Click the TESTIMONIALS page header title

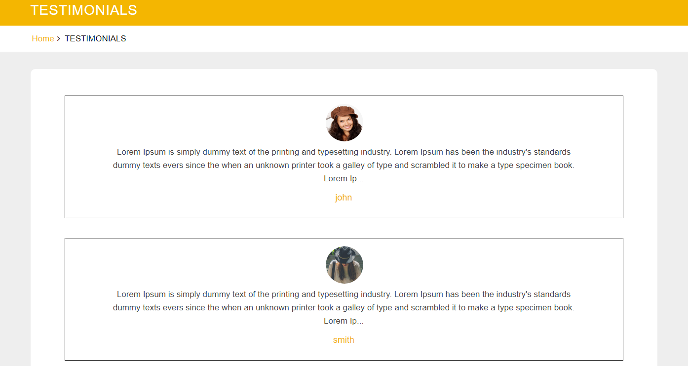84,10
